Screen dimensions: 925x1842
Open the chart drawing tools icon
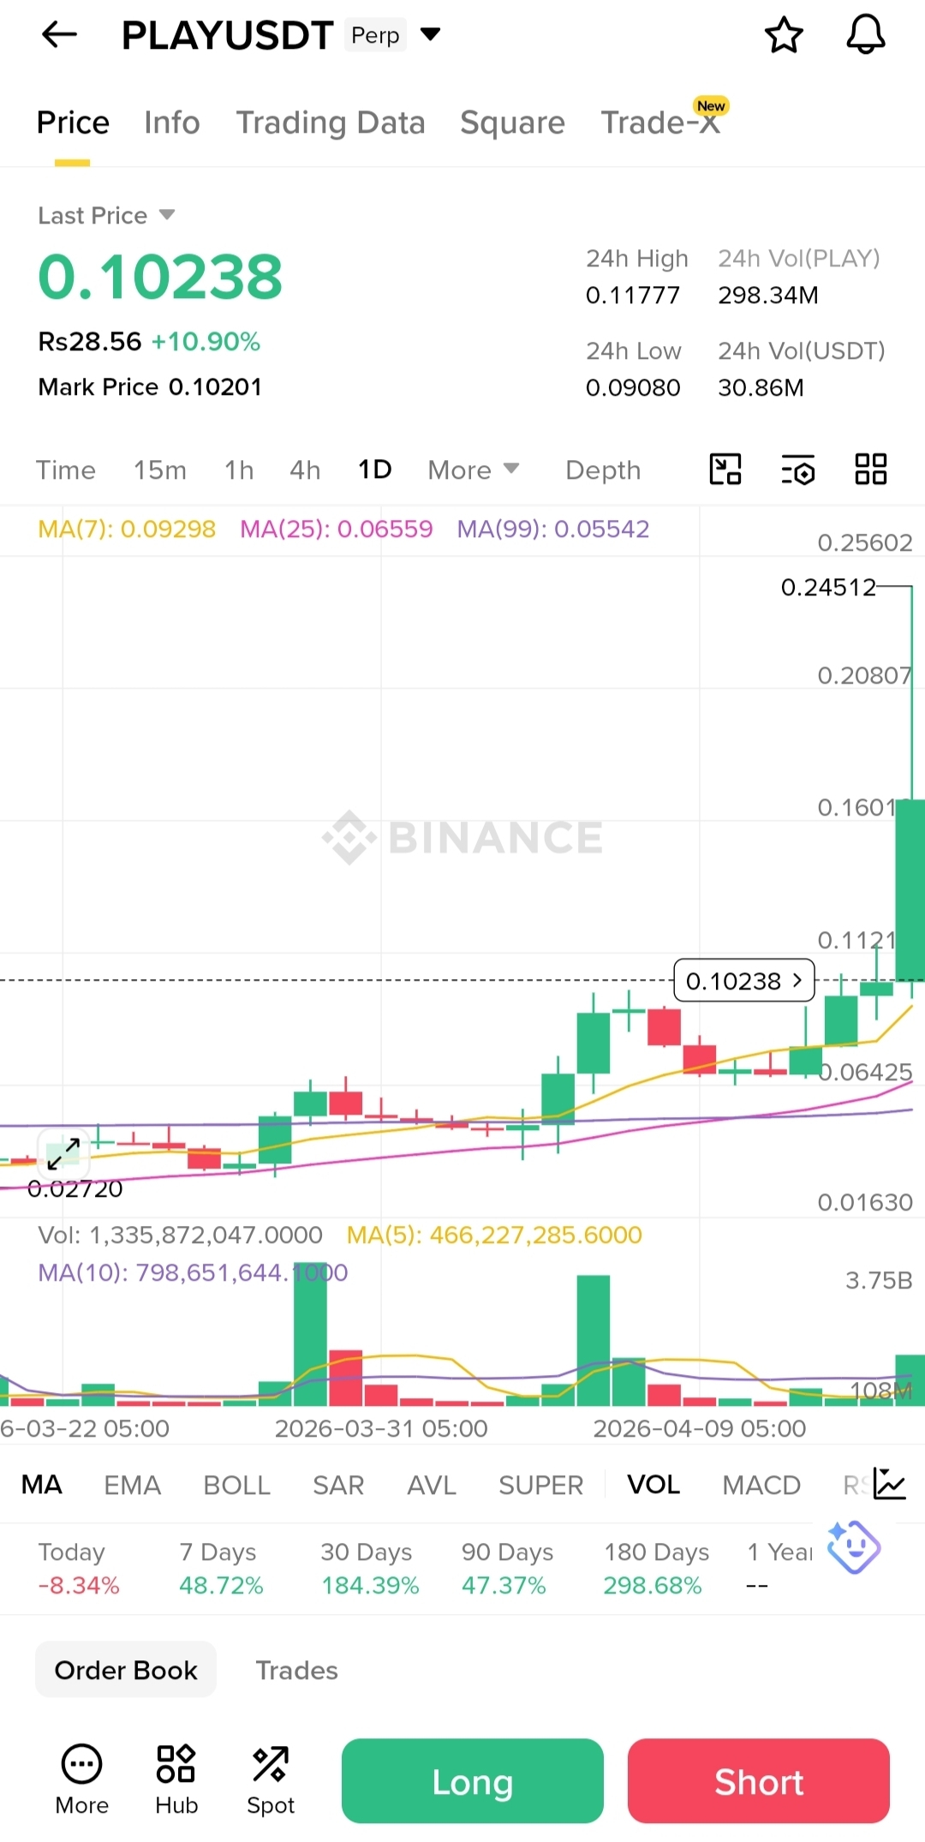pos(725,469)
